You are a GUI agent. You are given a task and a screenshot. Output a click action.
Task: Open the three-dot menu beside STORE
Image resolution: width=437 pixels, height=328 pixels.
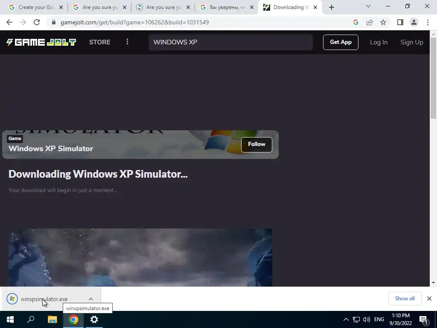pos(127,42)
